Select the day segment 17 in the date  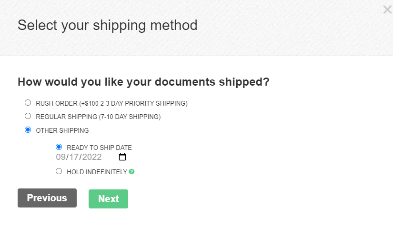74,157
